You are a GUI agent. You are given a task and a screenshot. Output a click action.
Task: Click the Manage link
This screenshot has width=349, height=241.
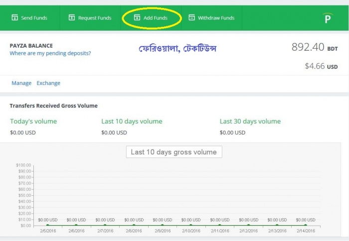(x=21, y=83)
